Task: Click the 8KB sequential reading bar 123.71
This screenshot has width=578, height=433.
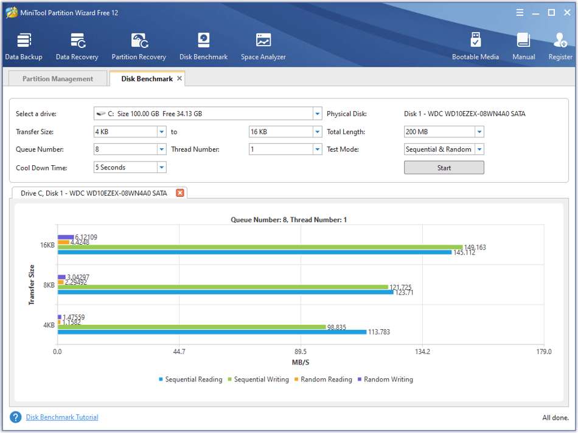Action: (226, 292)
